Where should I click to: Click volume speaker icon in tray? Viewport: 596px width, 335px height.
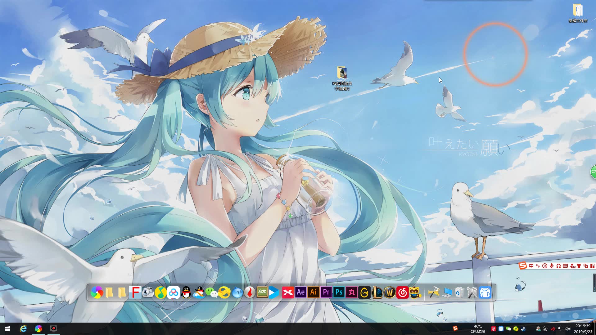pos(568,329)
